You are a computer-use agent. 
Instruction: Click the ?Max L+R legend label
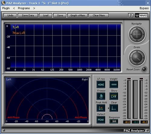(19, 33)
